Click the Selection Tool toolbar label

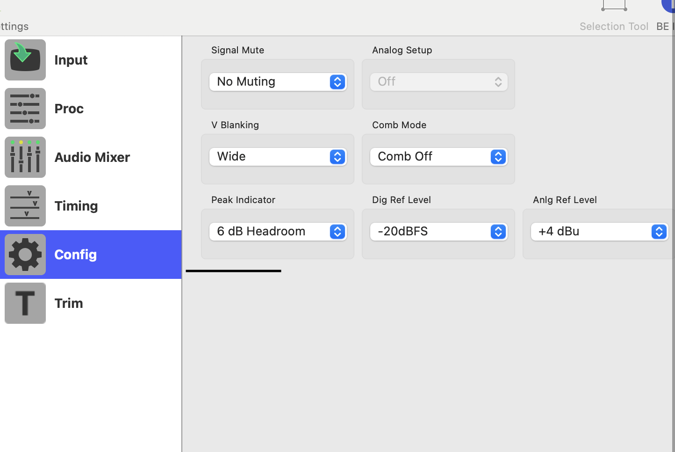pos(614,27)
